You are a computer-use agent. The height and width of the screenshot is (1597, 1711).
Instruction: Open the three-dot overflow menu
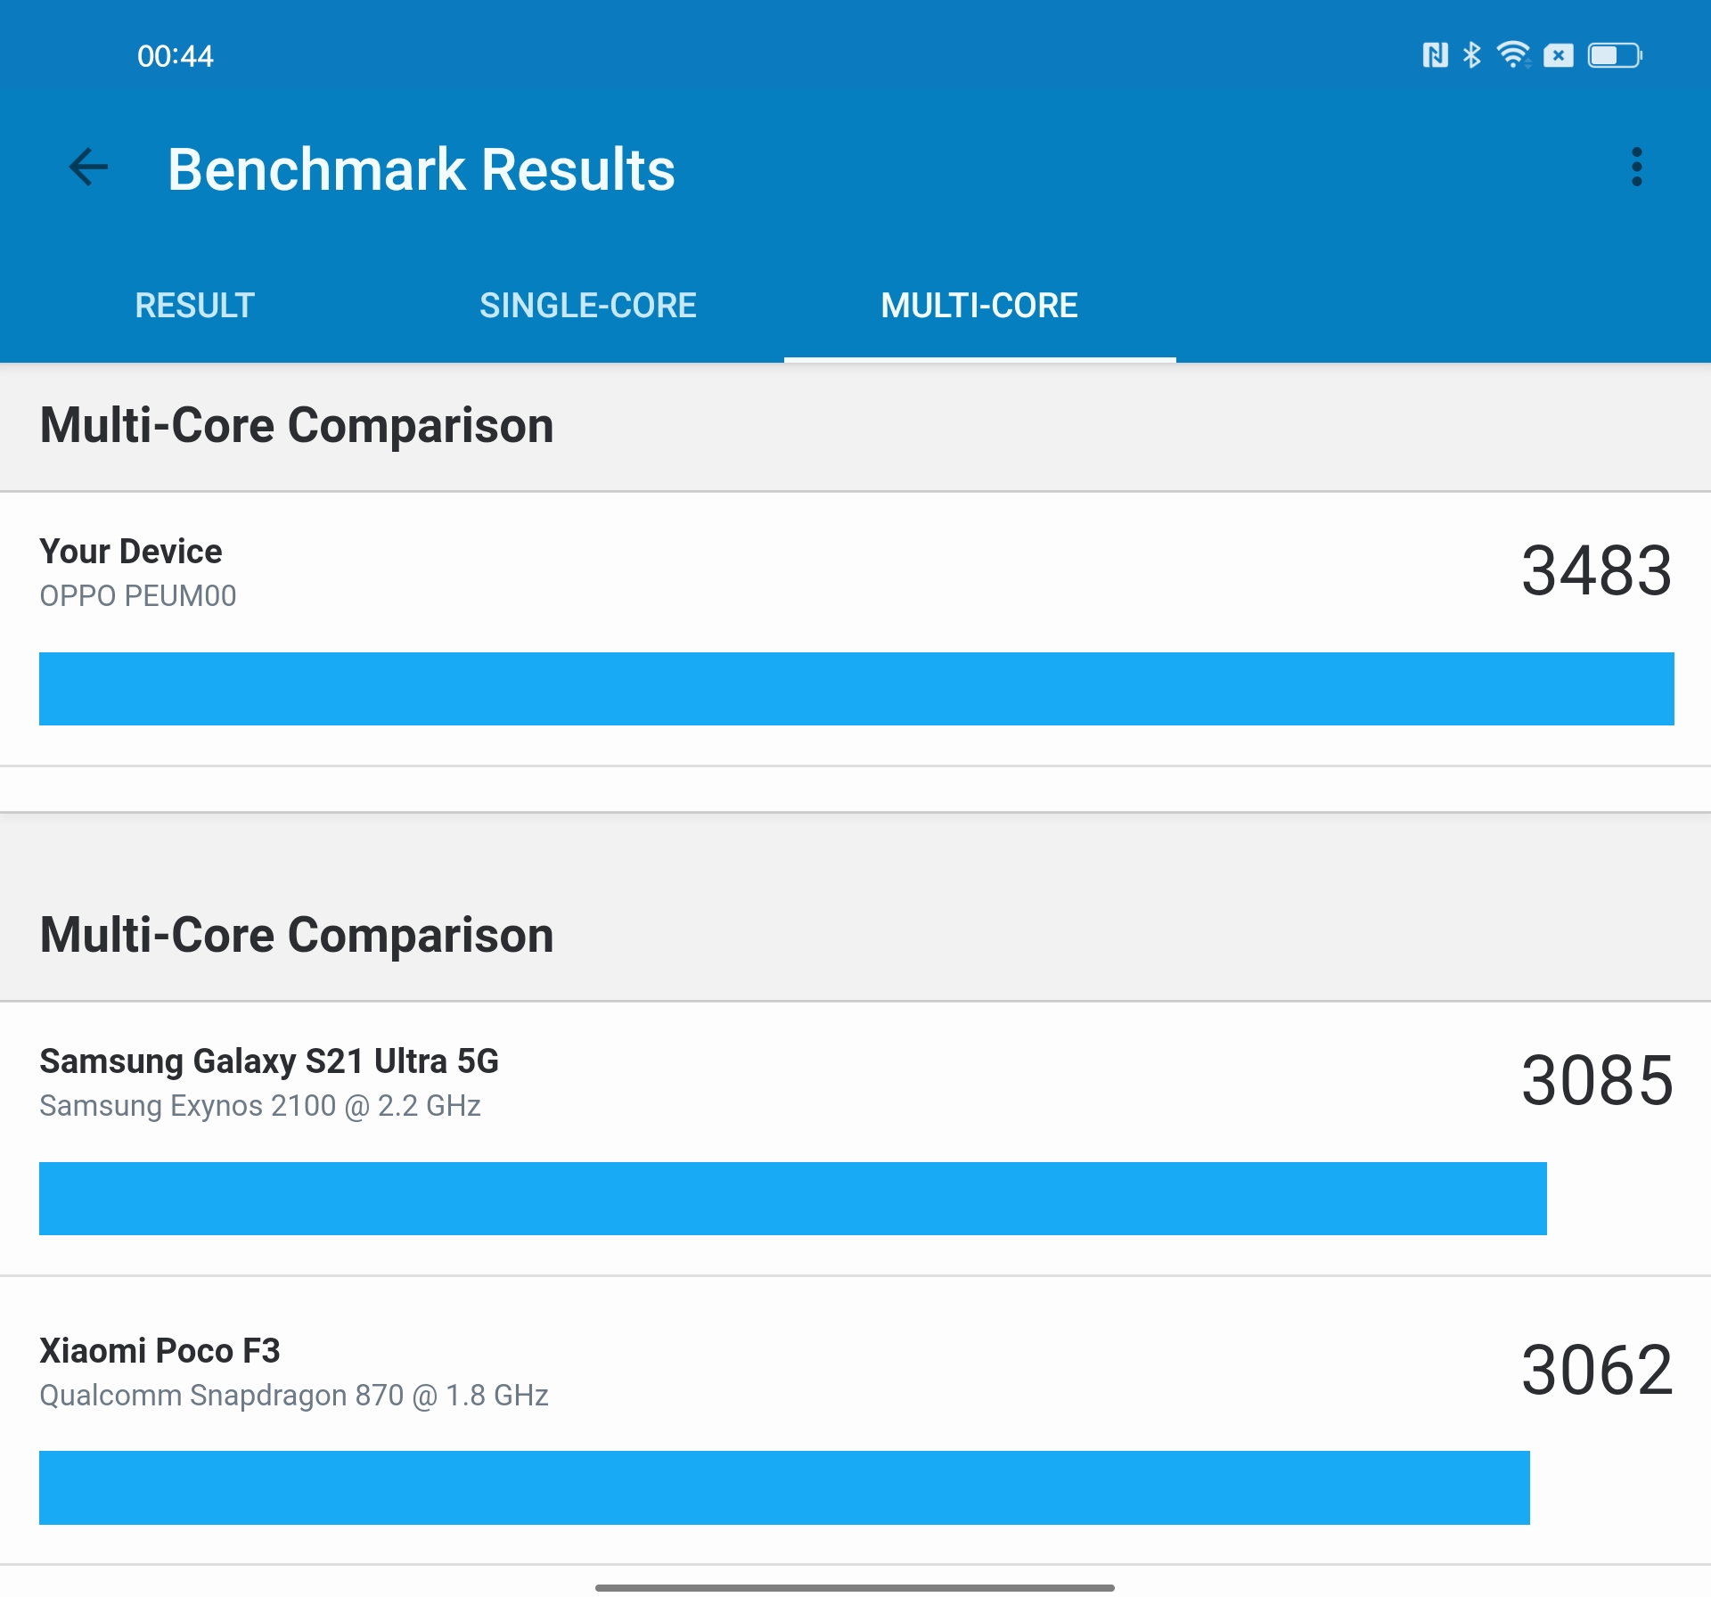coord(1636,168)
